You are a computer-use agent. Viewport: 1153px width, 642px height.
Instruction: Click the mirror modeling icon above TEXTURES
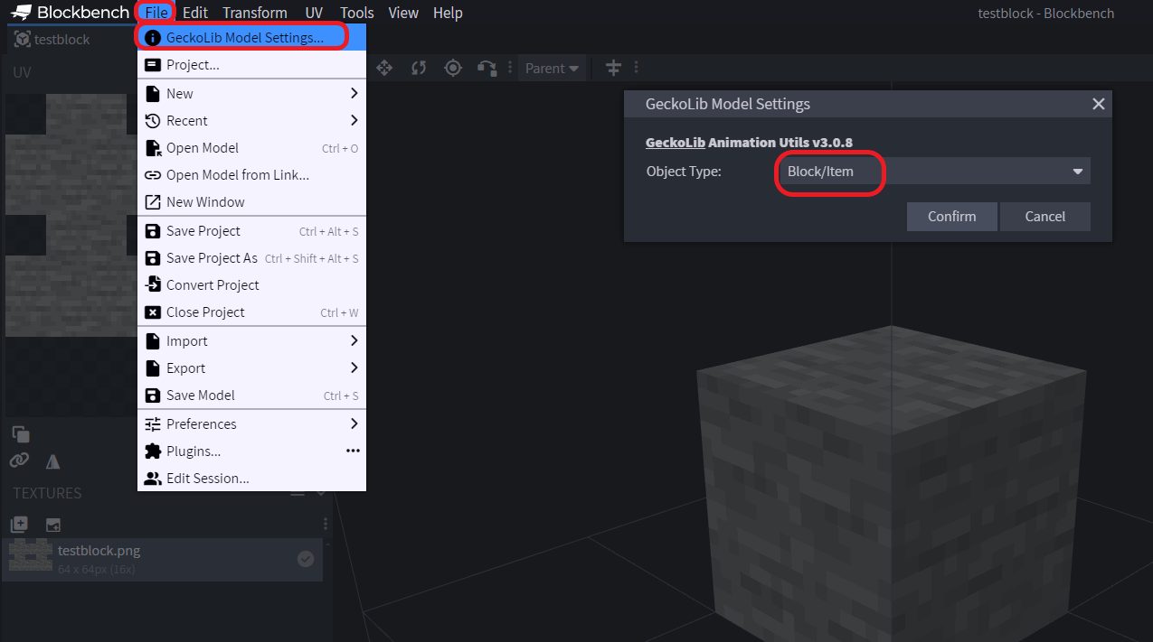52,461
